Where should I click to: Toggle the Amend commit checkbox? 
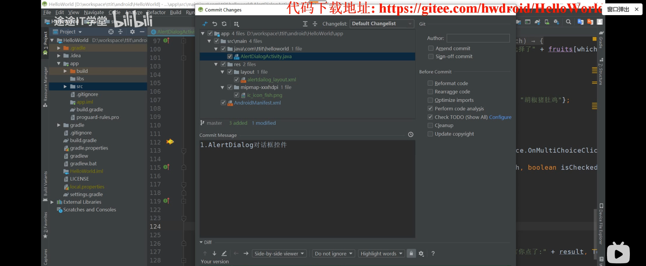[x=430, y=48]
